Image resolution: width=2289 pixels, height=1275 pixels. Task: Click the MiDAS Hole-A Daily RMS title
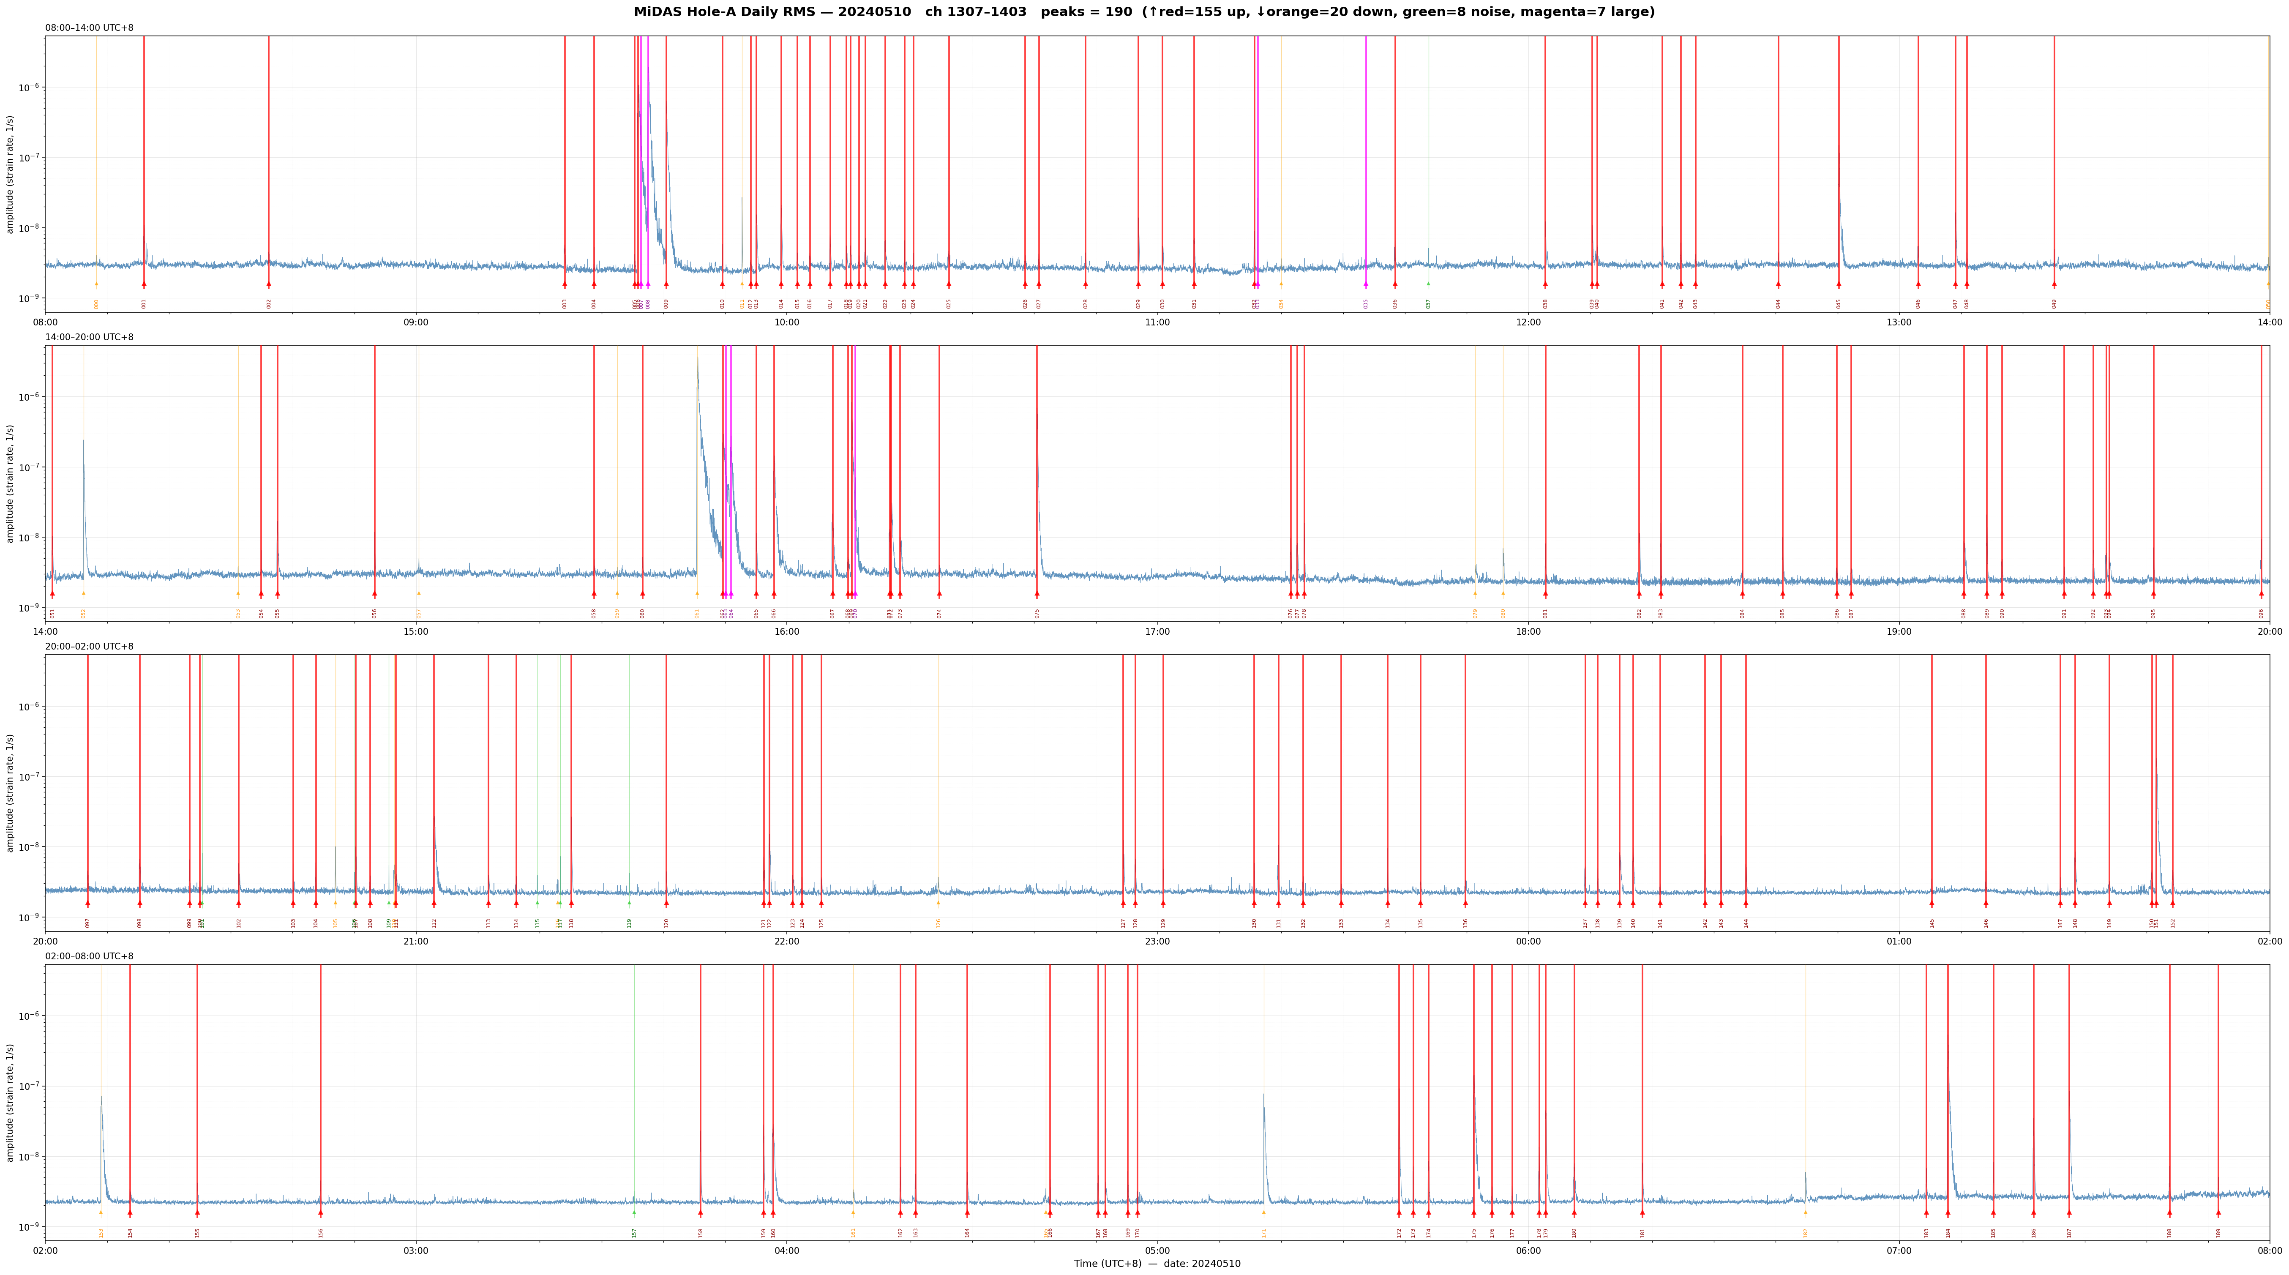pos(1143,11)
